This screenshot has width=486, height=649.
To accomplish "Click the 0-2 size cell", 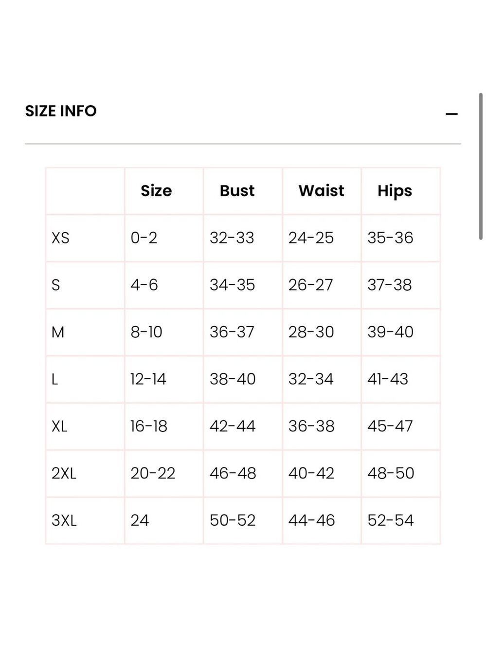I will pyautogui.click(x=144, y=238).
